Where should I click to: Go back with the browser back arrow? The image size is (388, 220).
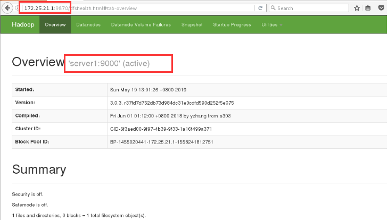click(x=7, y=8)
